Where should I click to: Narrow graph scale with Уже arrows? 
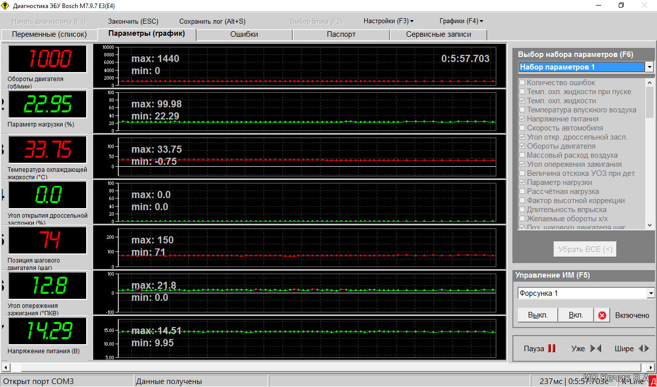coord(587,348)
